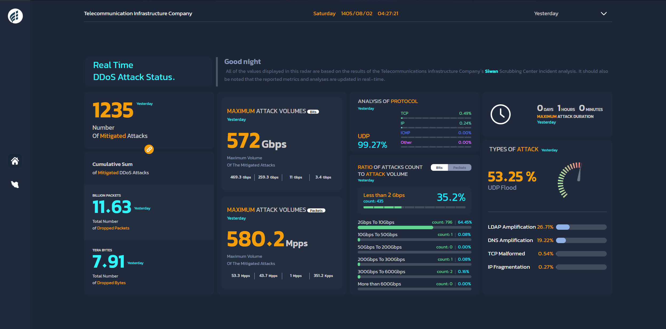Open the Iran map icon in sidebar

15,184
